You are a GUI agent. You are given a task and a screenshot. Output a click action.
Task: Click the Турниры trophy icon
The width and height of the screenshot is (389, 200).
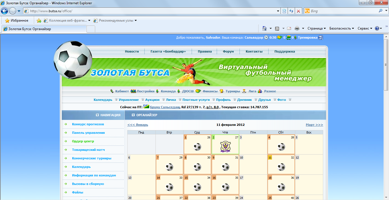tap(222, 91)
